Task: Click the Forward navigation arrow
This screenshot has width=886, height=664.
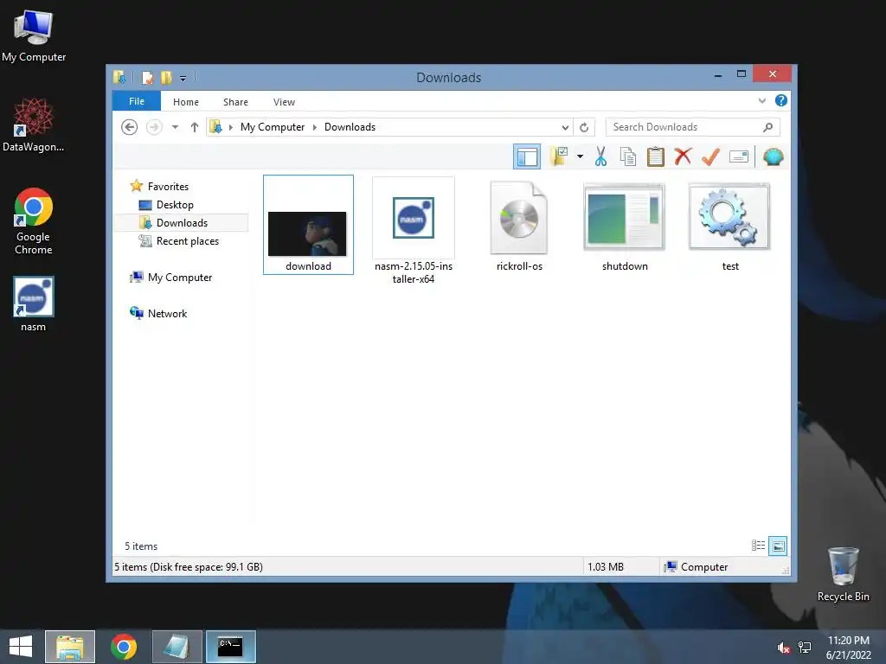Action: [154, 127]
